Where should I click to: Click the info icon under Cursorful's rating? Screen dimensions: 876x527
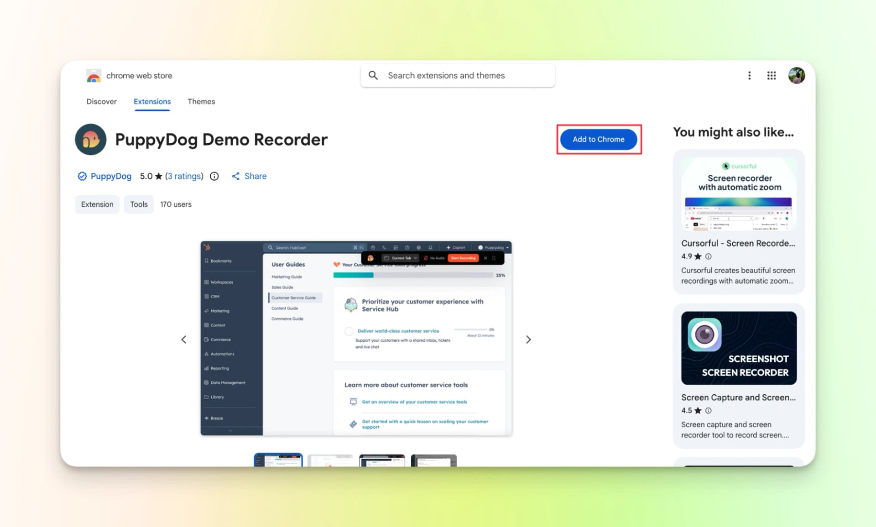(709, 256)
